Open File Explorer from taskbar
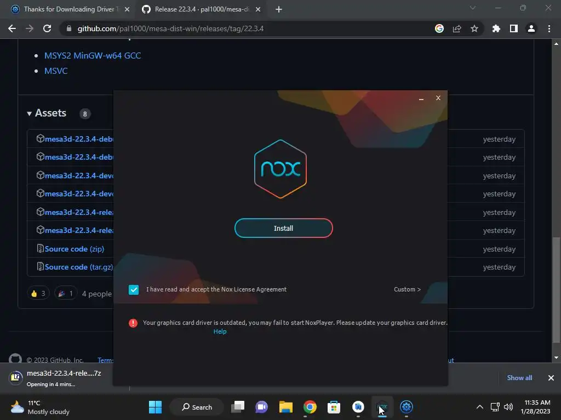The image size is (561, 420). [286, 407]
